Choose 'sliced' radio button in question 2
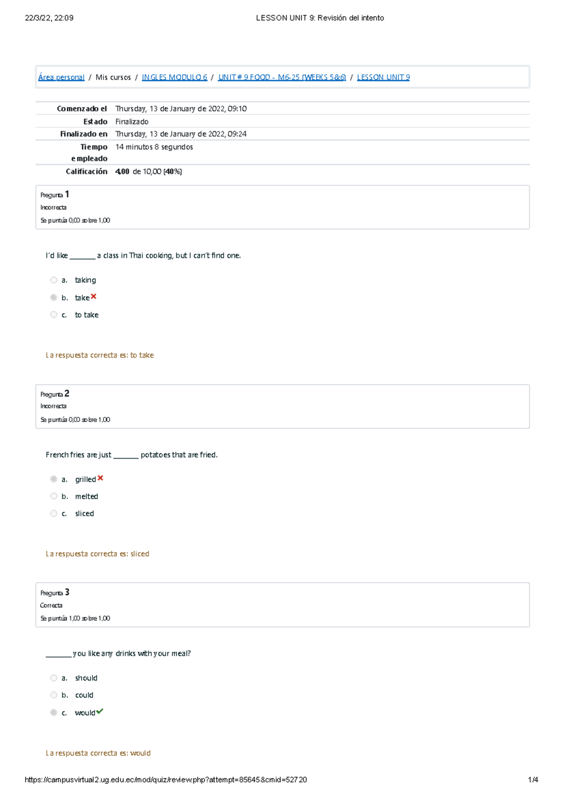The image size is (564, 798). pyautogui.click(x=54, y=514)
